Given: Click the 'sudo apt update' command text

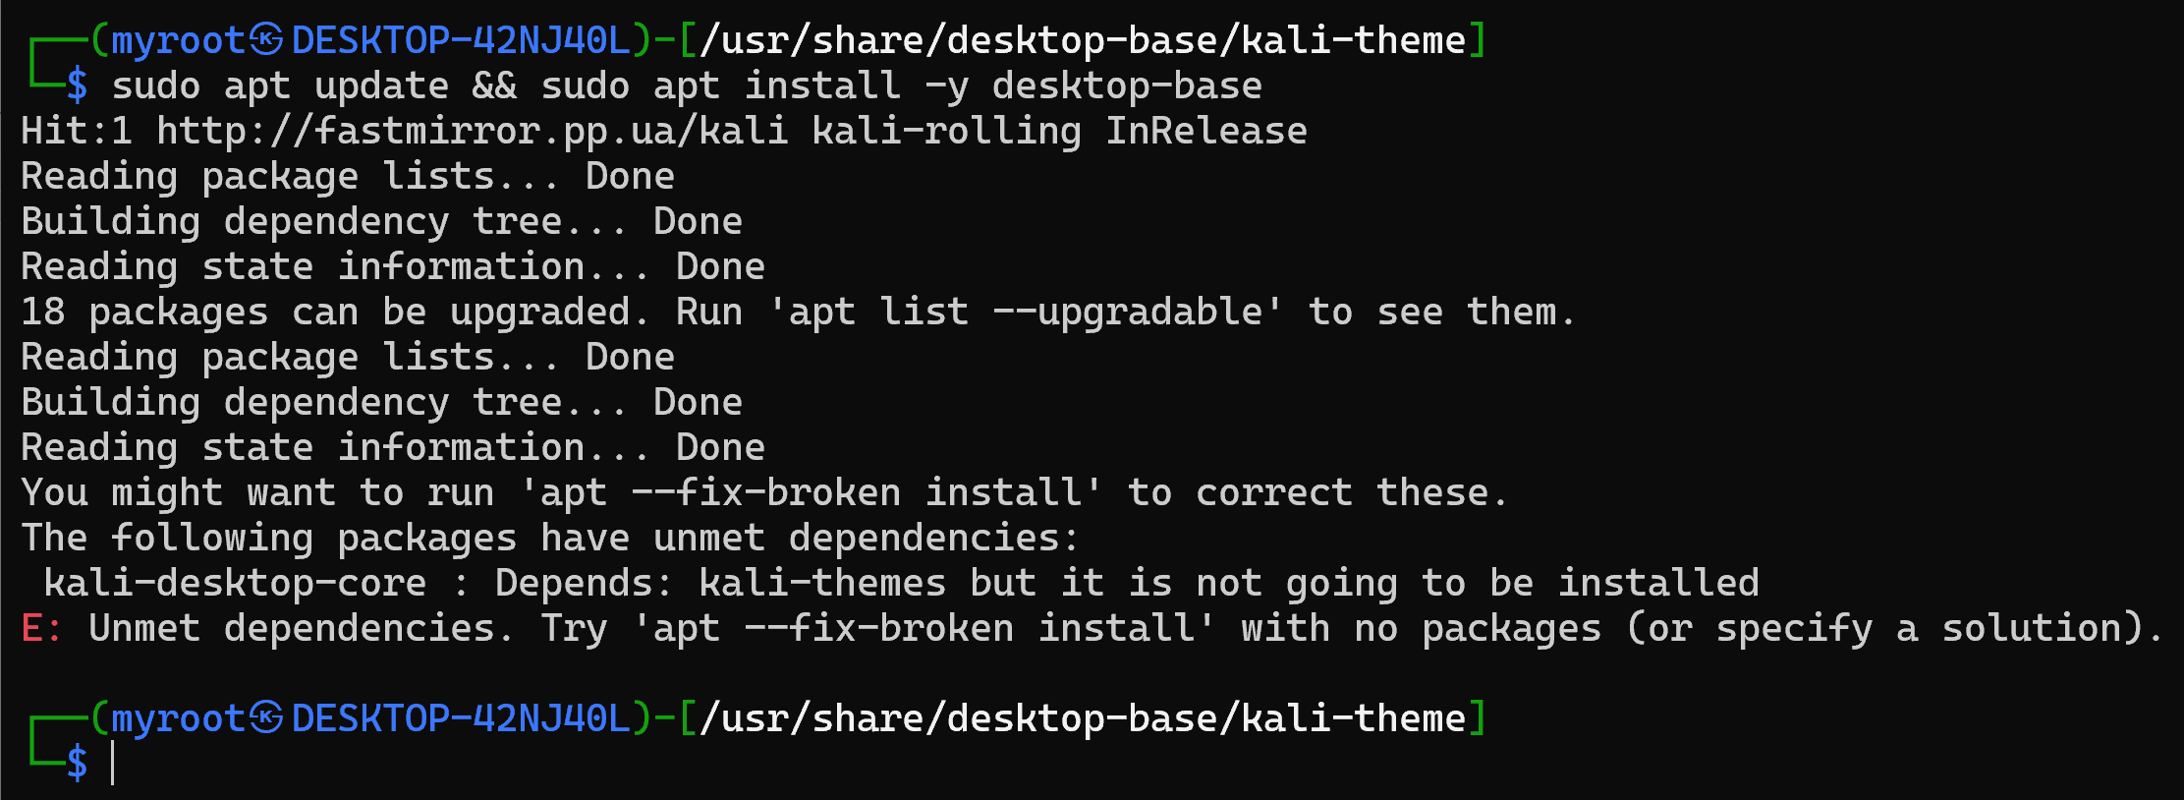Looking at the screenshot, I should [280, 86].
